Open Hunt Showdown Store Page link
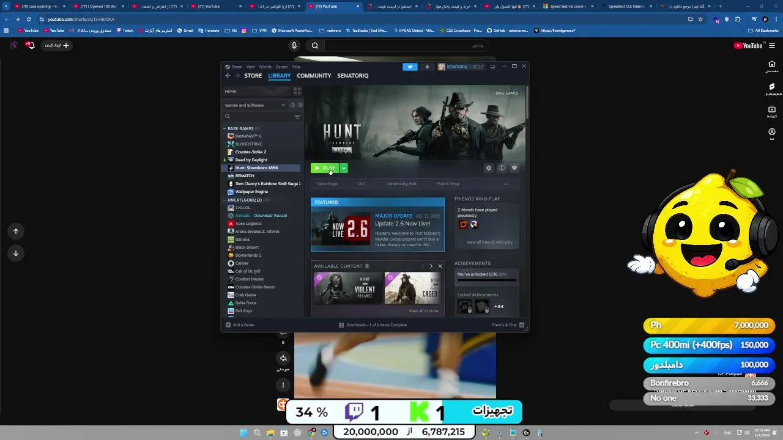This screenshot has width=783, height=440. click(327, 184)
